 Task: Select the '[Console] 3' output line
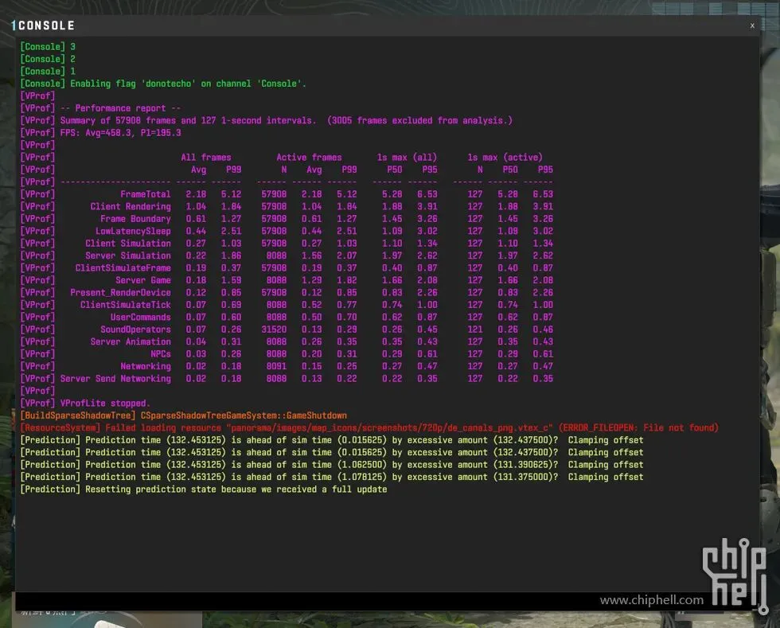(48, 47)
